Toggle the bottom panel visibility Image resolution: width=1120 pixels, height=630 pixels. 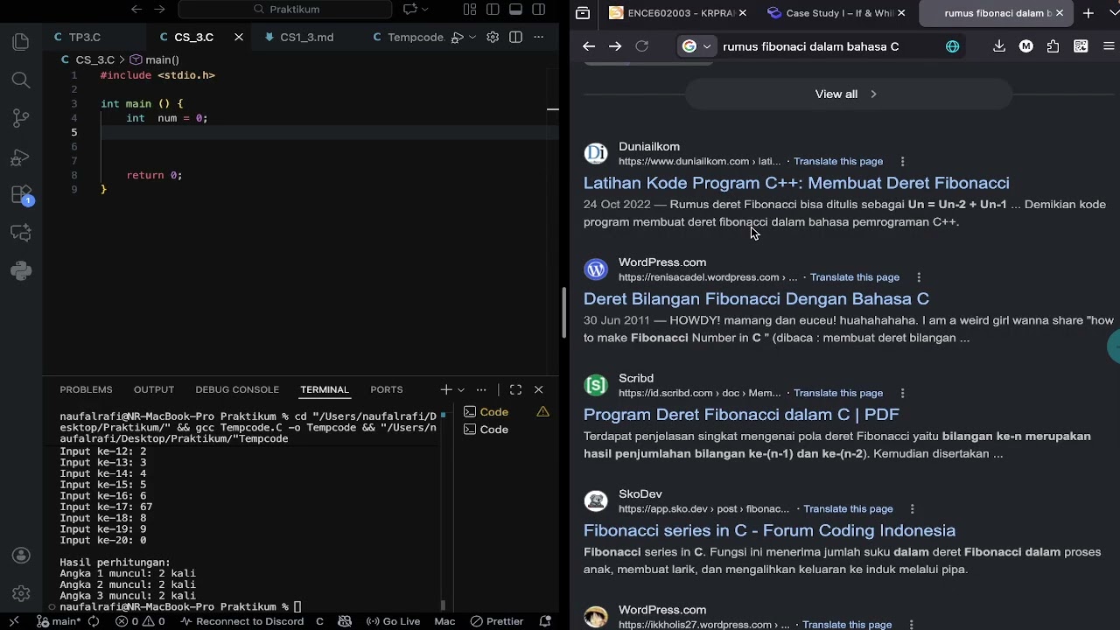click(515, 9)
